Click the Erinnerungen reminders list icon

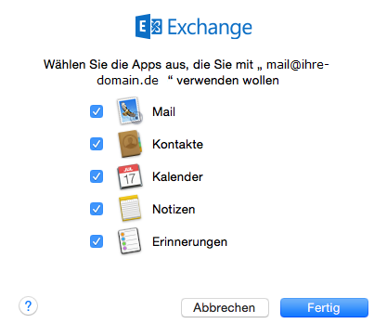(129, 241)
